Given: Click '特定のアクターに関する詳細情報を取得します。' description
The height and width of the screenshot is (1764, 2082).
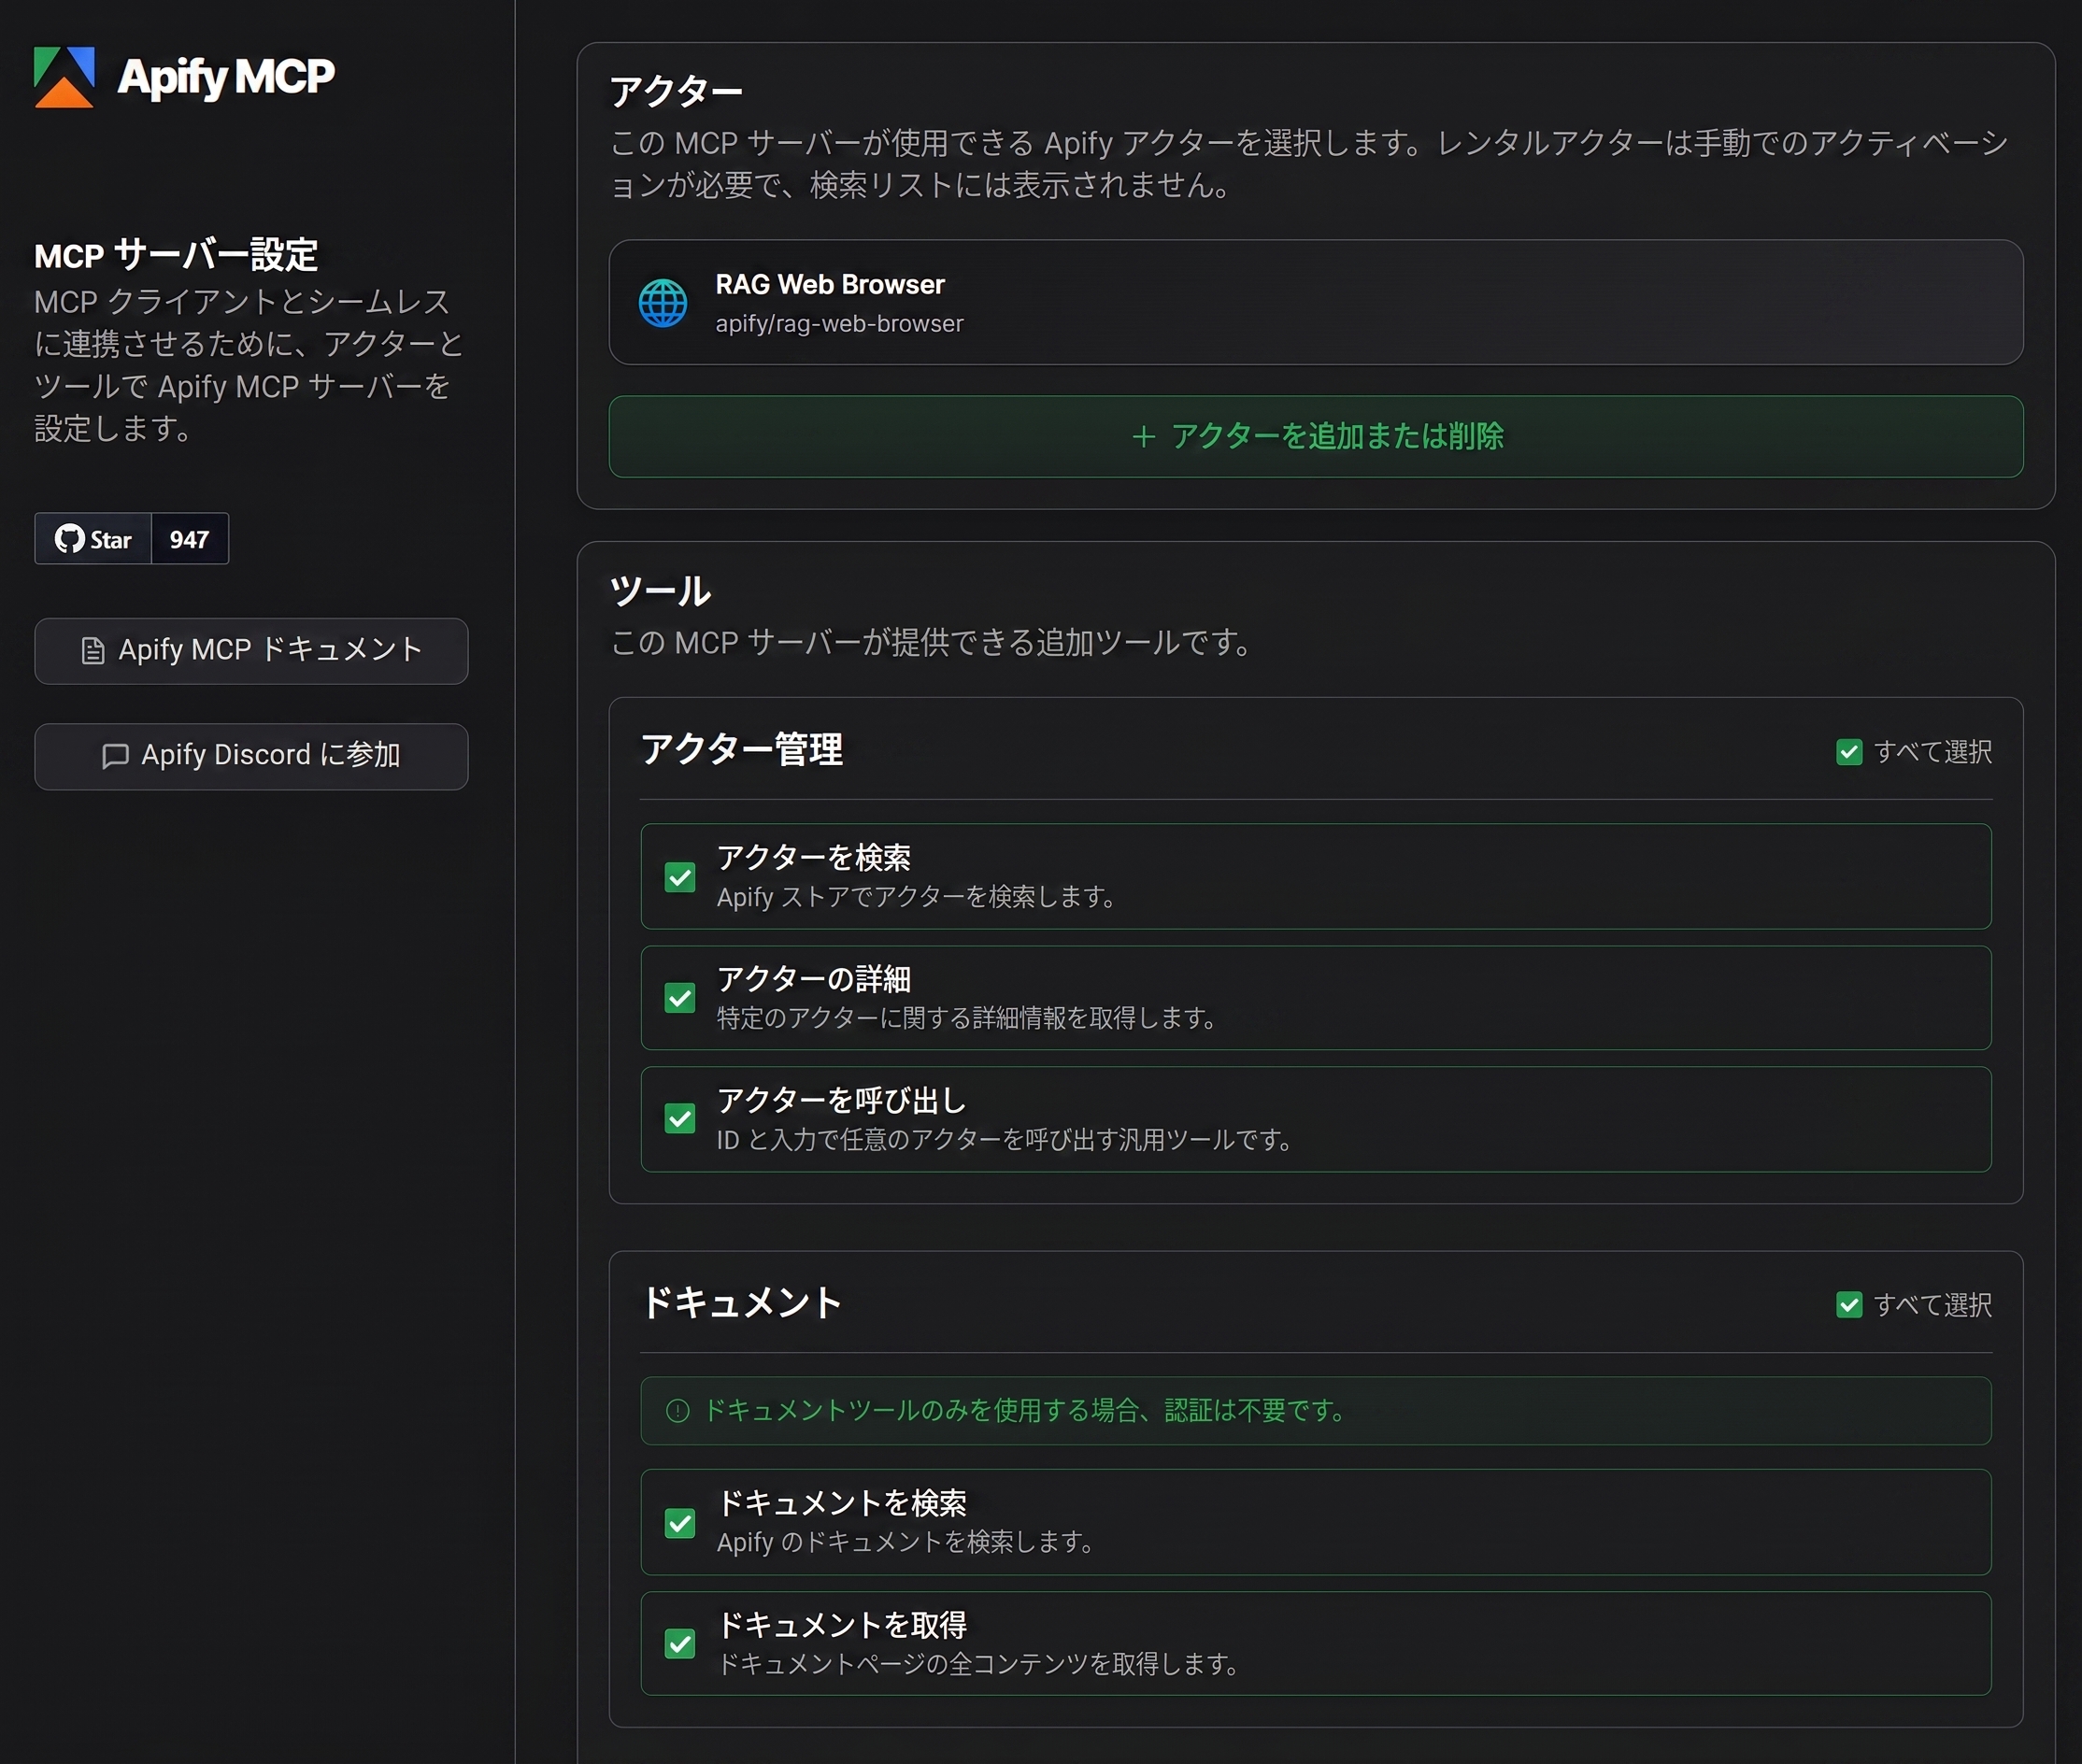Looking at the screenshot, I should click(966, 1018).
